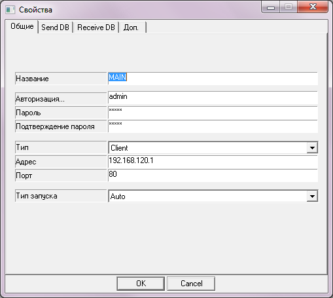Select the Общие tab

22,26
